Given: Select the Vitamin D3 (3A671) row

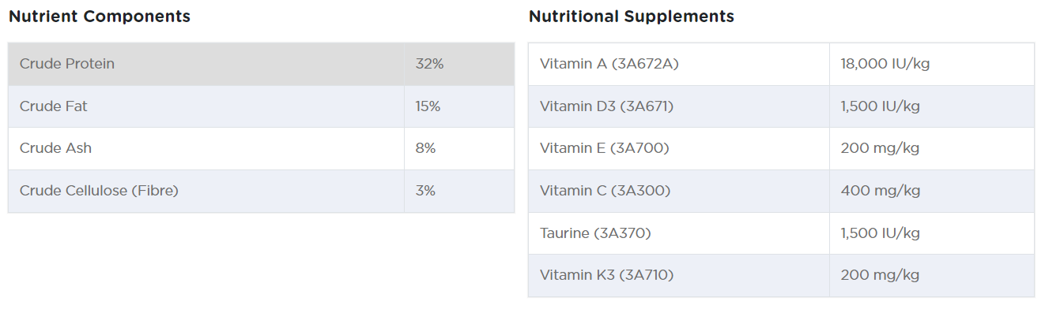Looking at the screenshot, I should (x=782, y=106).
